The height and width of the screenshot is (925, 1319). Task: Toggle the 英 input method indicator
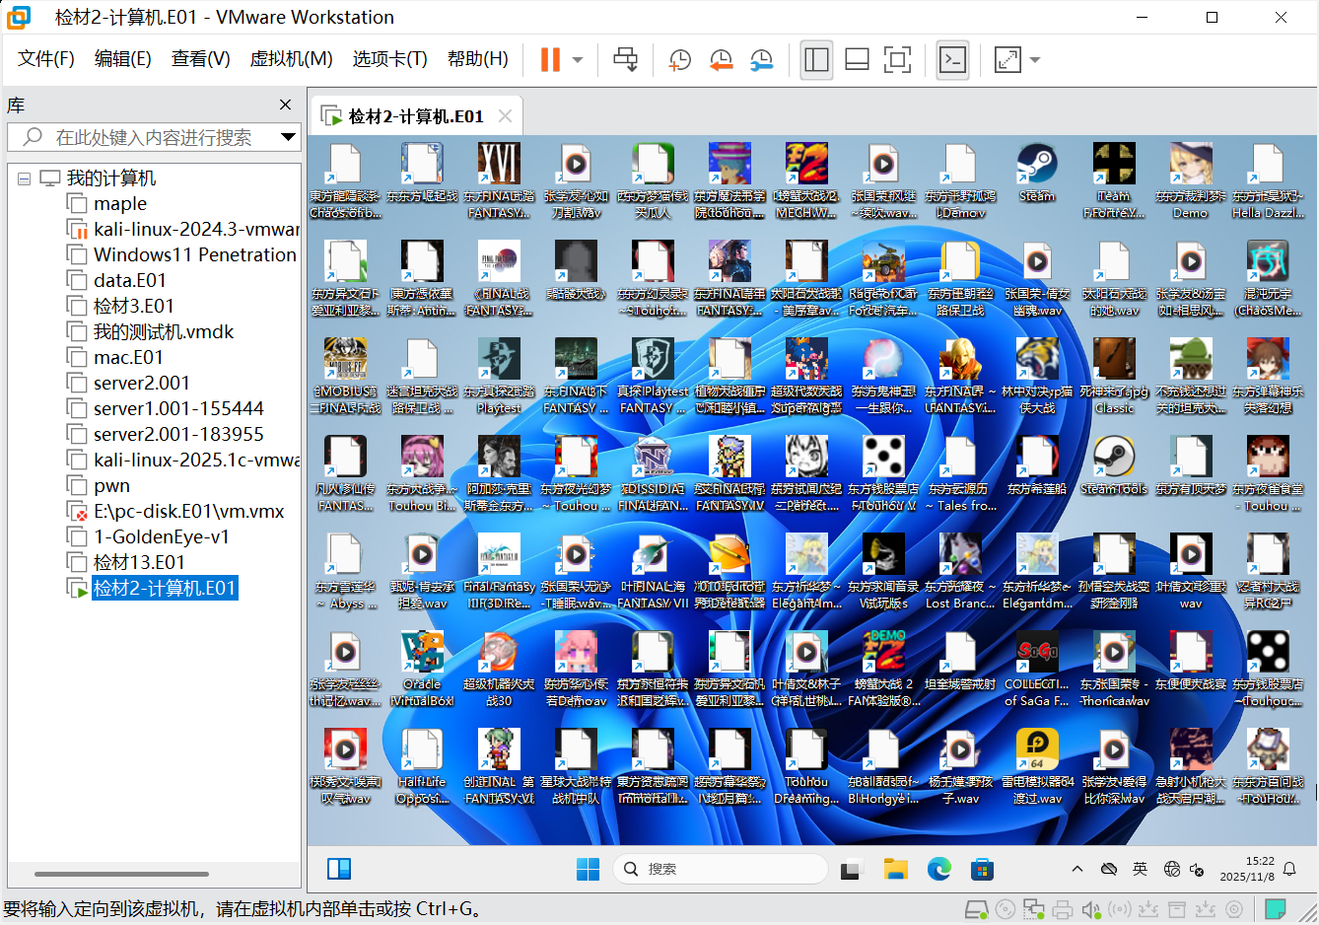coord(1140,869)
